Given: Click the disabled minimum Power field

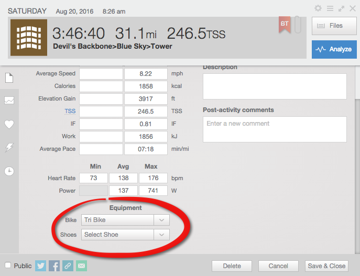Looking at the screenshot, I should pyautogui.click(x=93, y=191).
